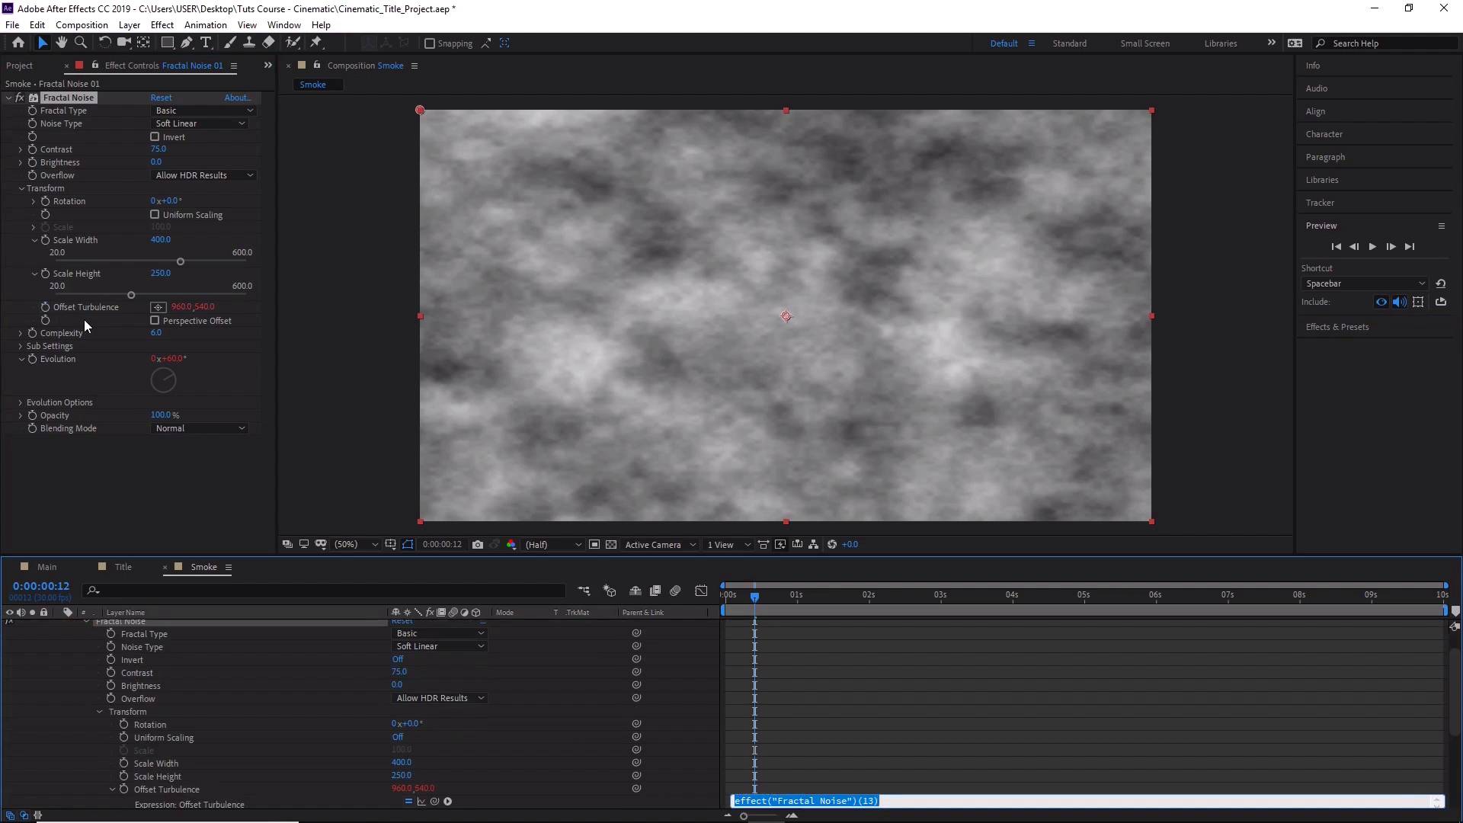Click the snapshot camera icon

[478, 545]
